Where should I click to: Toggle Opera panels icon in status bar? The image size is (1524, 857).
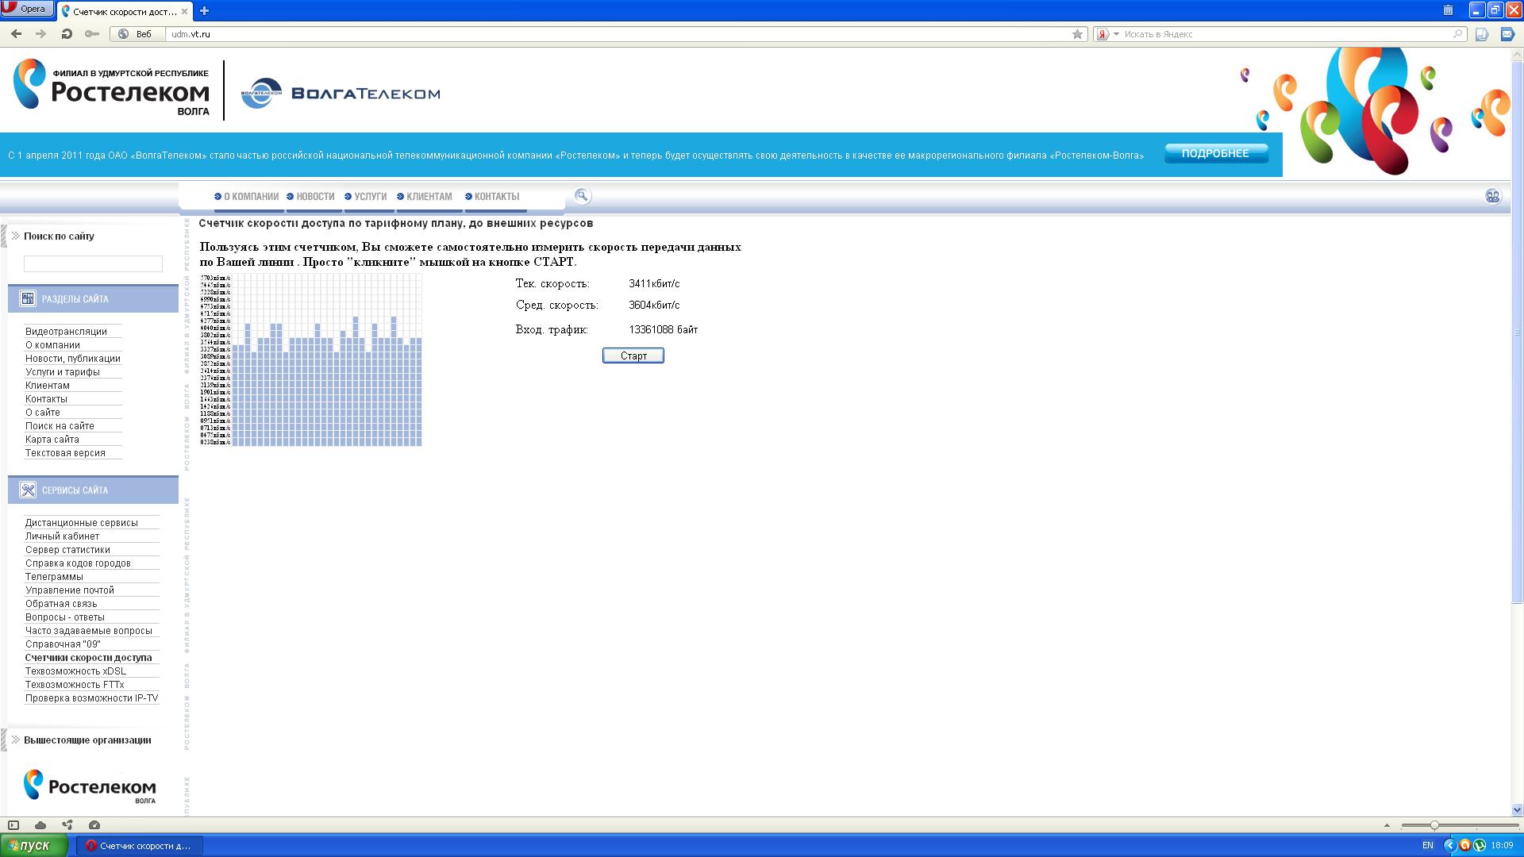pyautogui.click(x=13, y=825)
